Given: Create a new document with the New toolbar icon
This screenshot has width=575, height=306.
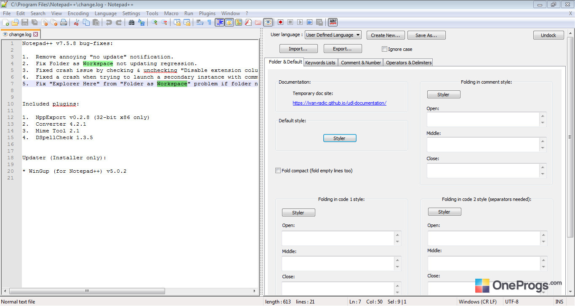Looking at the screenshot, I should tap(5, 22).
